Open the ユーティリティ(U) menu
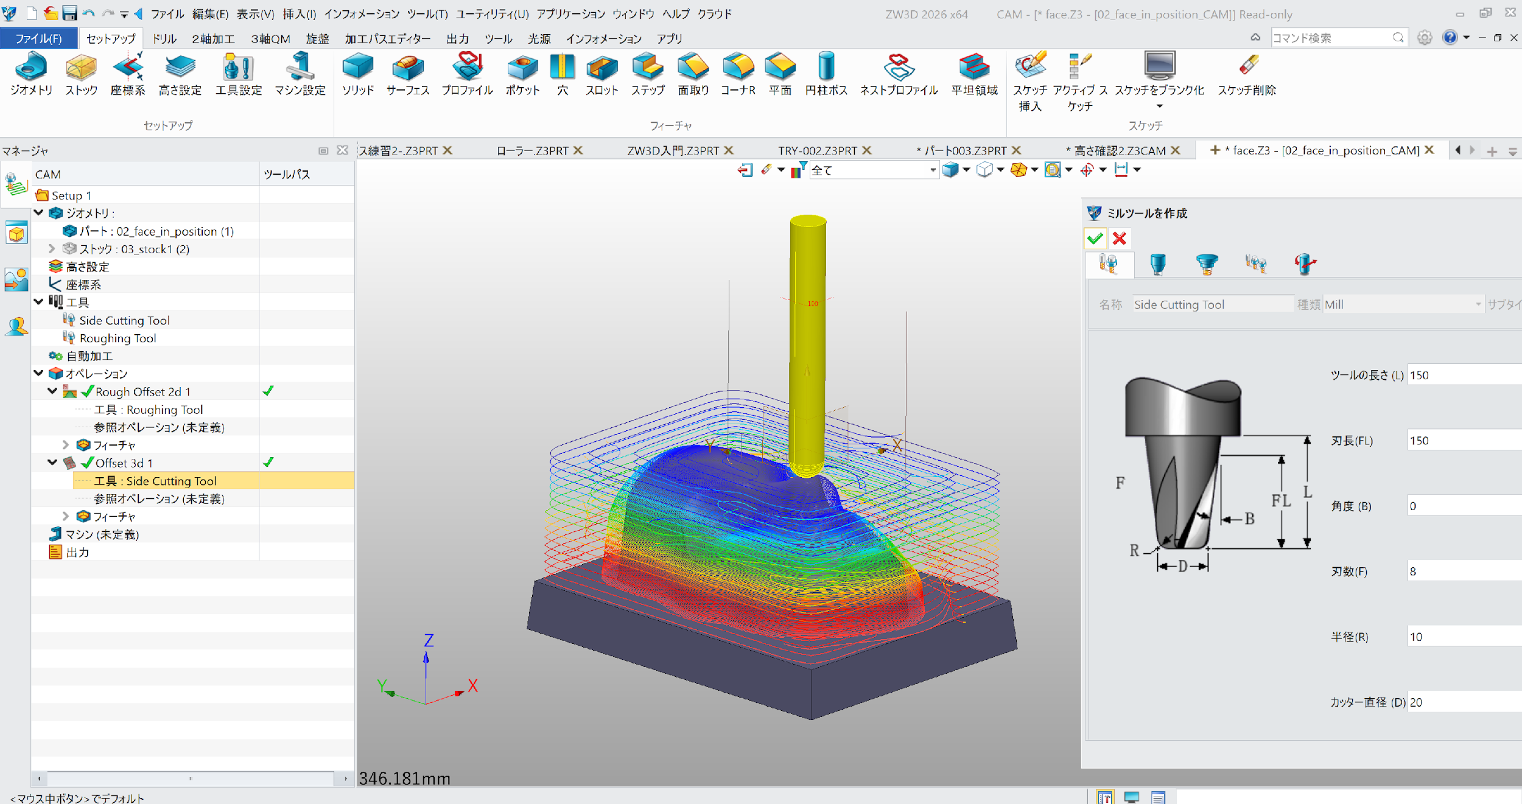The height and width of the screenshot is (804, 1522). [x=492, y=14]
